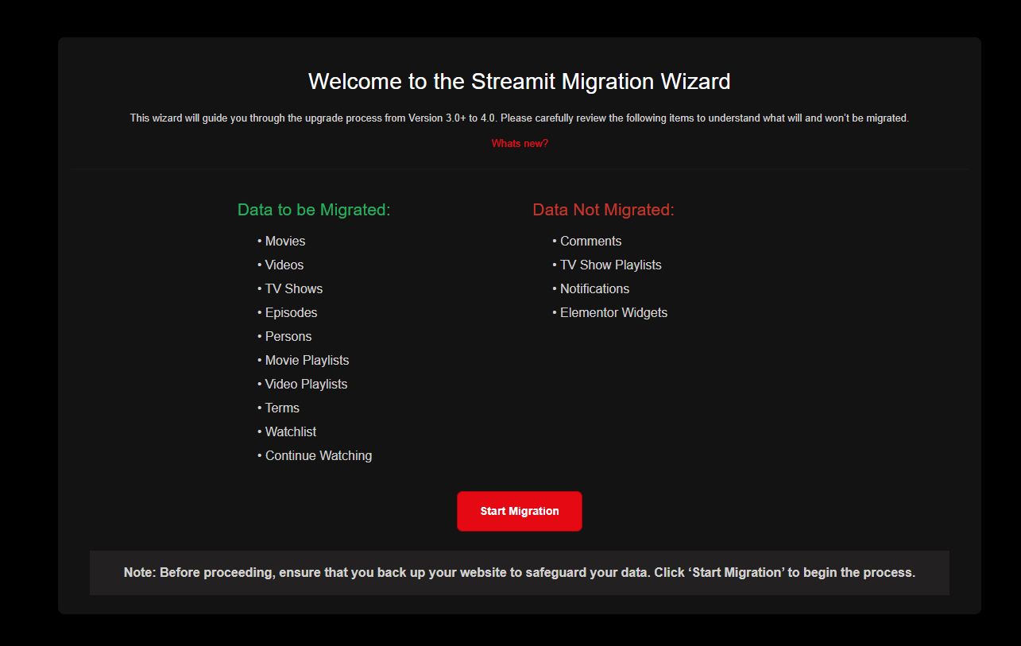The width and height of the screenshot is (1021, 646).
Task: Click the Welcome to the Streamit Migration Wizard title
Action: point(520,81)
